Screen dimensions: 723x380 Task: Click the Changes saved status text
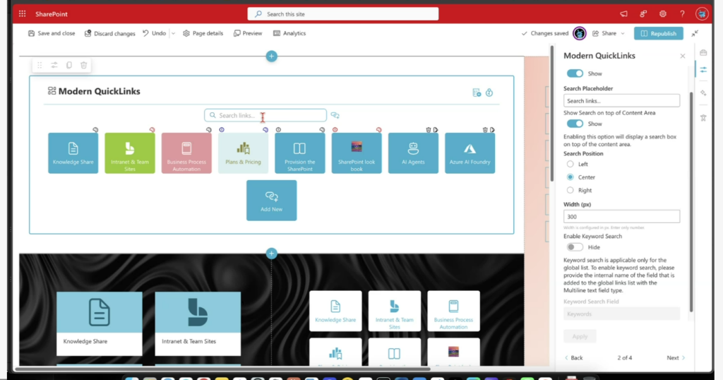(549, 33)
